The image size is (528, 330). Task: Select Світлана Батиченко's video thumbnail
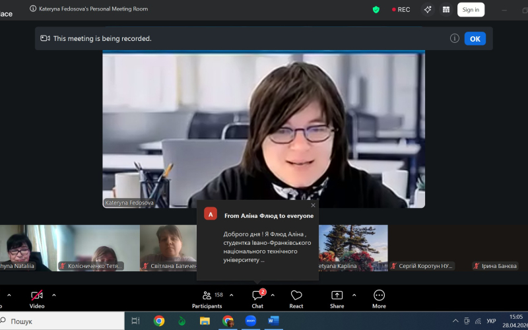168,248
